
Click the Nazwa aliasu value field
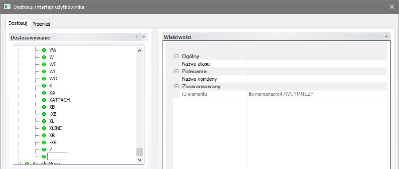click(317, 64)
